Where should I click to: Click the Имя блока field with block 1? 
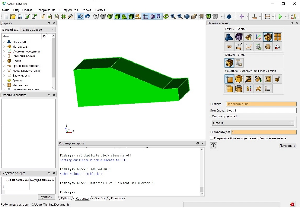point(261,110)
